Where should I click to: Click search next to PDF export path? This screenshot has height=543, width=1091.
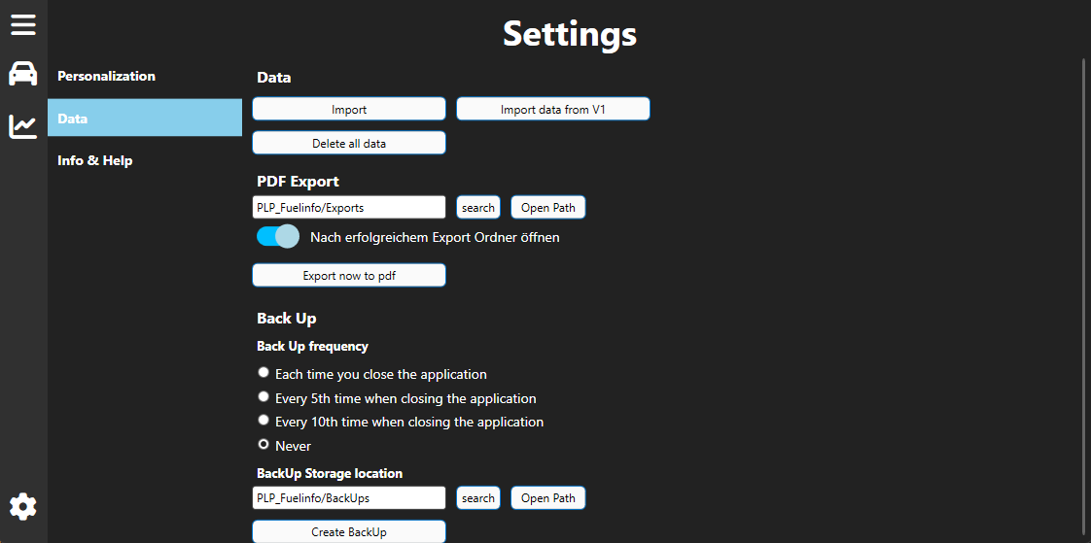pyautogui.click(x=478, y=207)
